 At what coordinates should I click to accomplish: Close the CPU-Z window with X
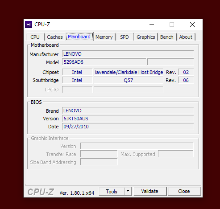(192, 25)
